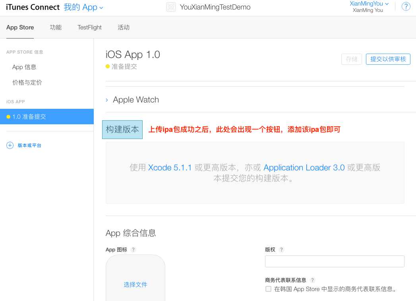Click the help question mark icon
The width and height of the screenshot is (416, 301).
click(406, 7)
